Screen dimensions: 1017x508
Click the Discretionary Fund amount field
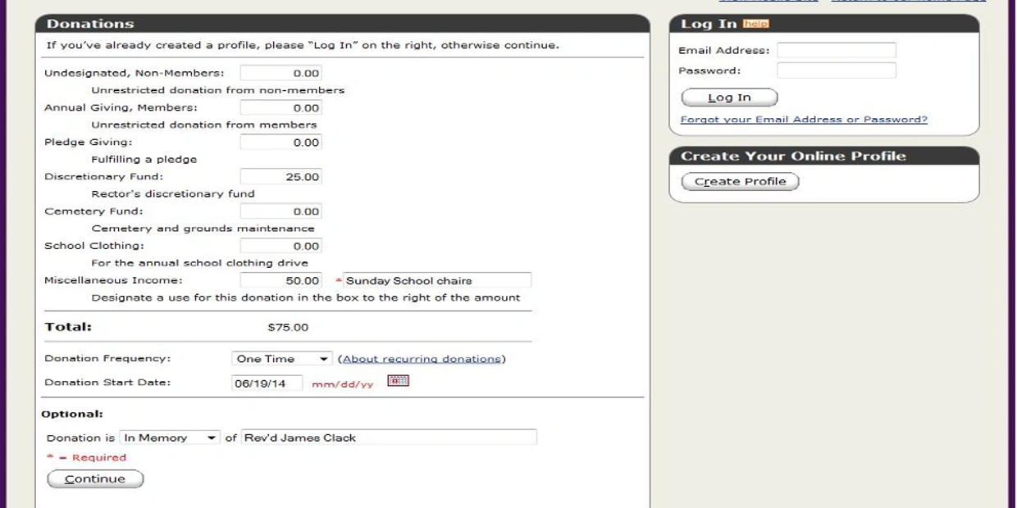(280, 177)
